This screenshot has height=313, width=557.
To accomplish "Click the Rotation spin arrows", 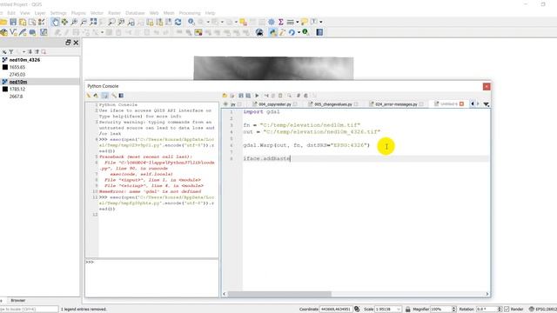I will point(500,310).
